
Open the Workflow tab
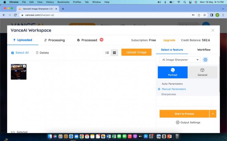[x=204, y=50]
